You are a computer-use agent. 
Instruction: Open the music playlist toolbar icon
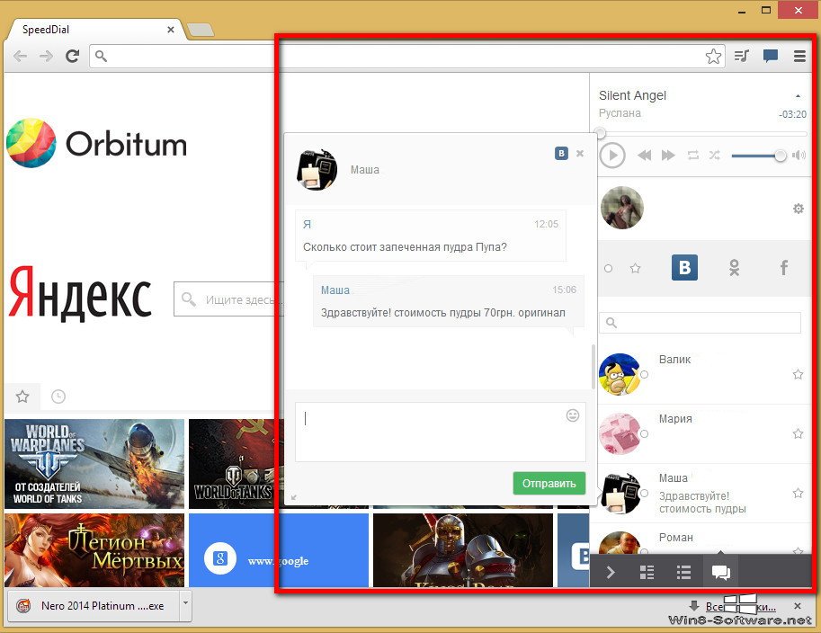tap(742, 56)
